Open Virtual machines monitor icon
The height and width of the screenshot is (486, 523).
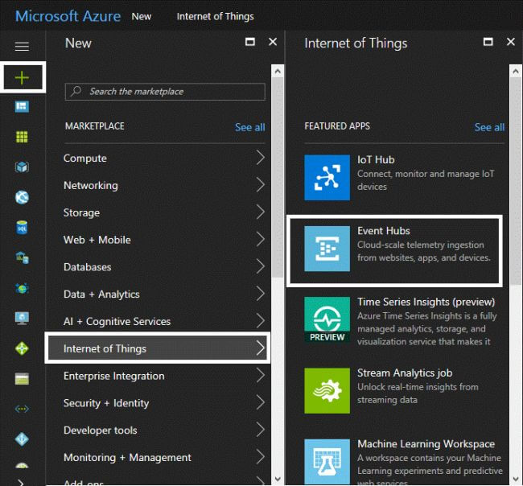[22, 318]
